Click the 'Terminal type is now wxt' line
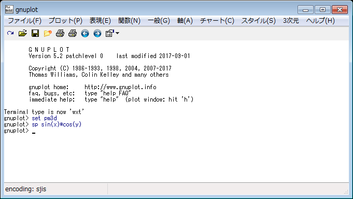353x199 pixels. point(44,112)
